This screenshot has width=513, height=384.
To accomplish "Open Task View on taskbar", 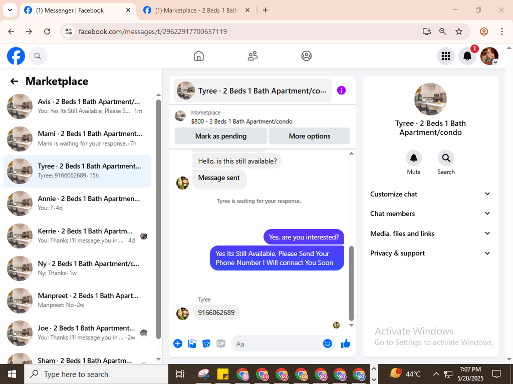I will point(180,374).
